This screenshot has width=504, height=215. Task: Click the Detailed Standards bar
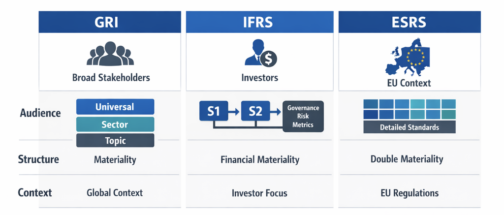point(409,127)
